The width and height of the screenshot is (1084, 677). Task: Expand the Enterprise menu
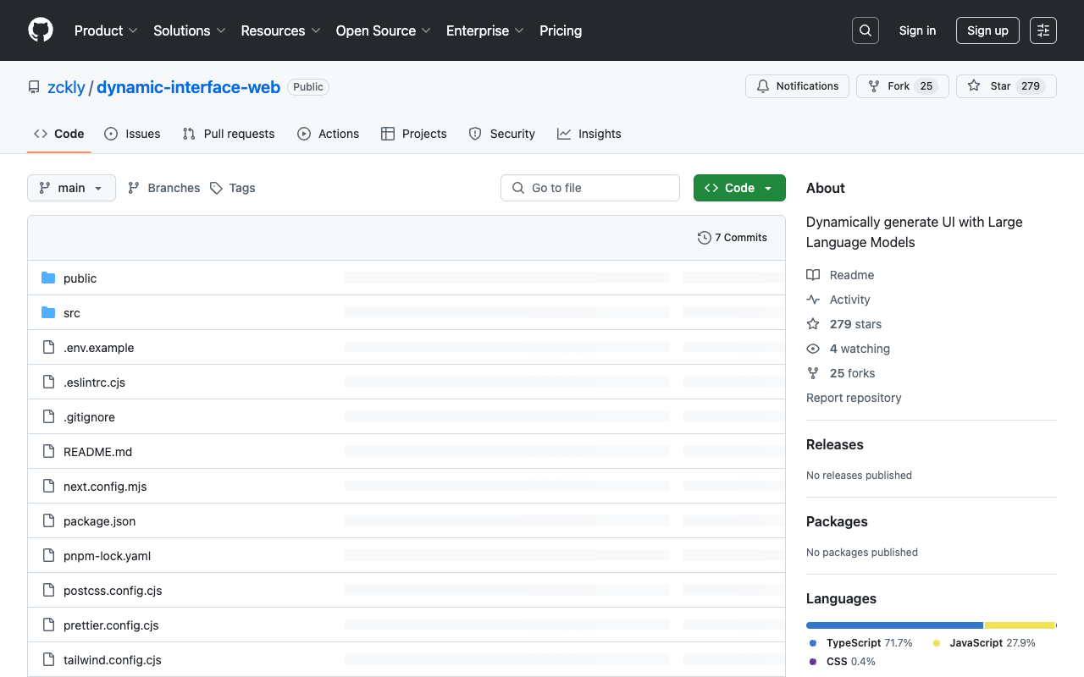485,30
